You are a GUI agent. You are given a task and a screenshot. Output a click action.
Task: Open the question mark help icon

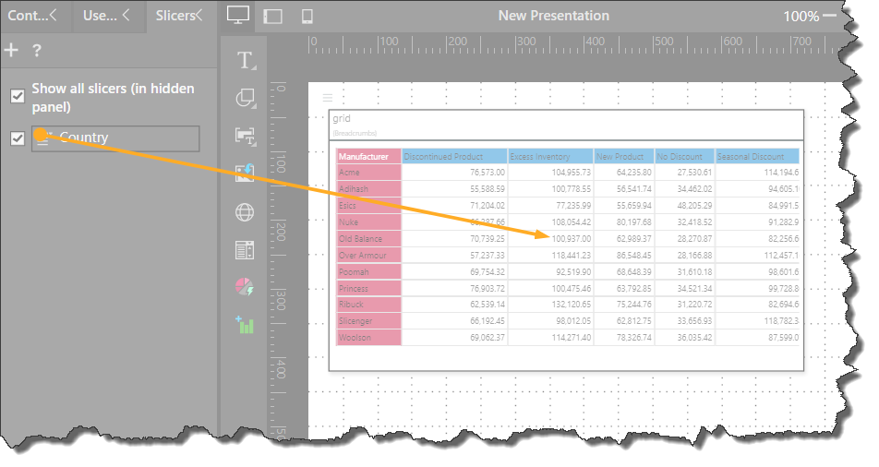click(x=37, y=51)
